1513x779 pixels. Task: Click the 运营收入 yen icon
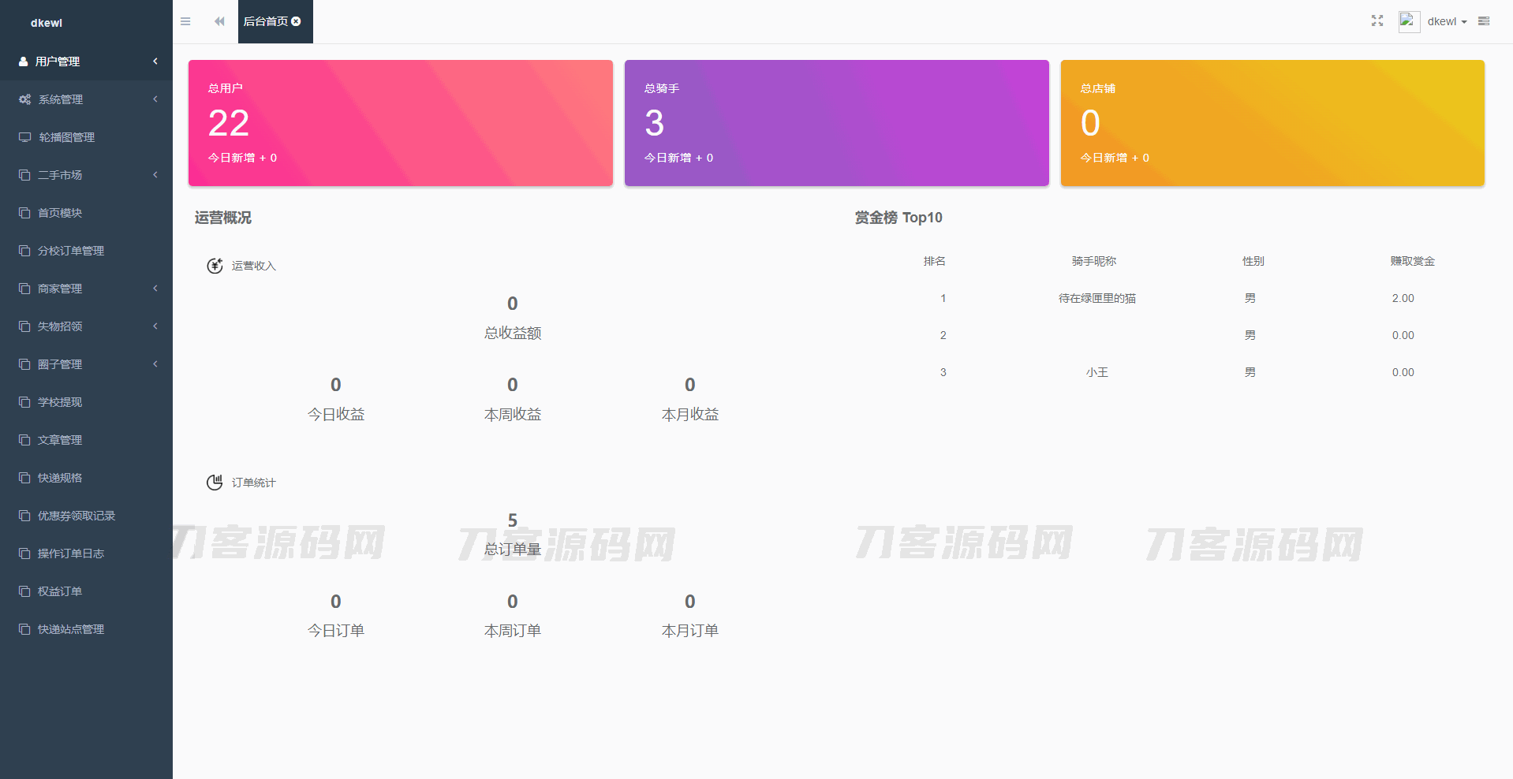215,266
